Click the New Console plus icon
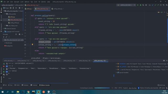 pos(4,77)
